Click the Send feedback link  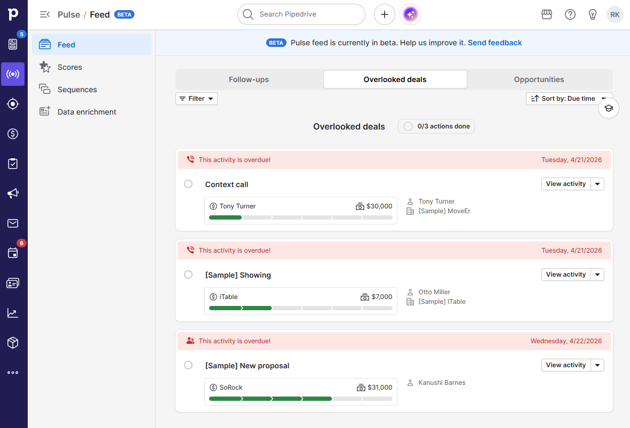coord(495,42)
